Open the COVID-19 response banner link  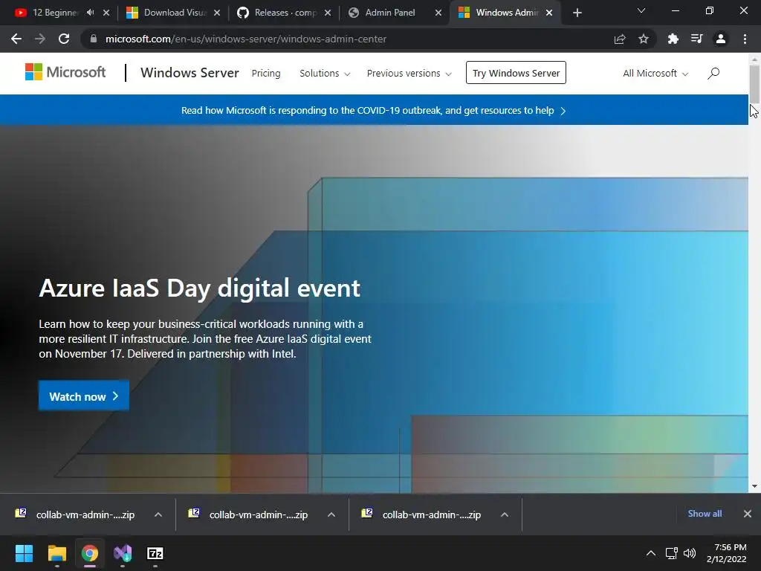tap(373, 111)
